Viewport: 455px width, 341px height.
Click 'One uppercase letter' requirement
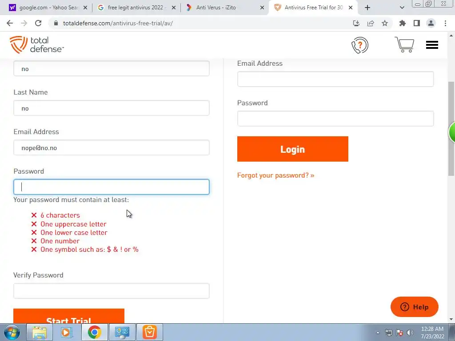tap(73, 224)
